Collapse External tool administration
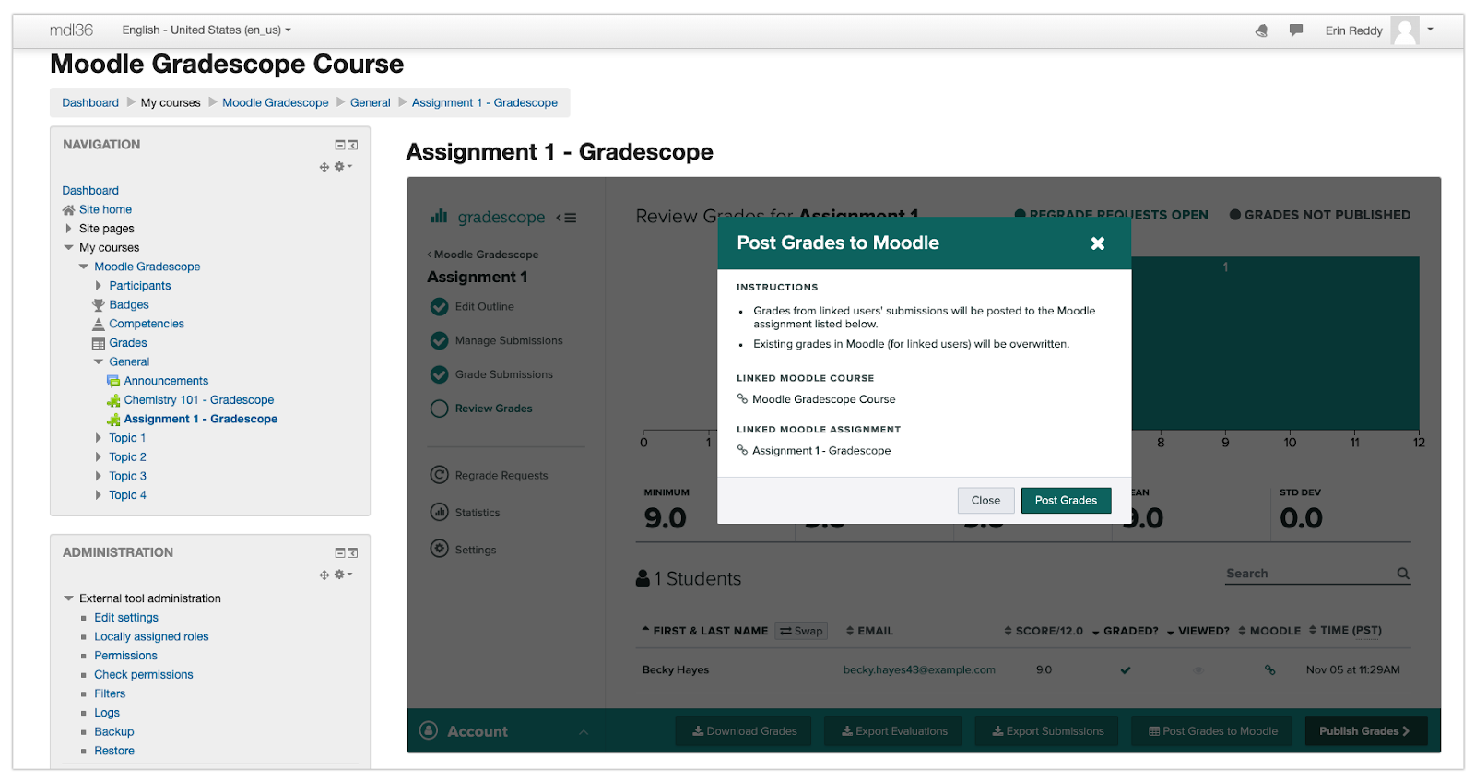Screen dimensions: 1475x782 tap(68, 598)
